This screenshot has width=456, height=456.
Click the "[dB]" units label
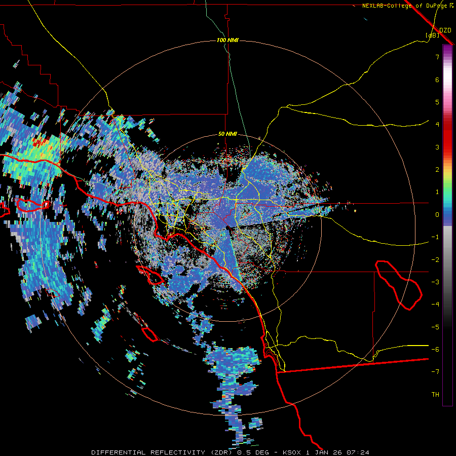[432, 35]
